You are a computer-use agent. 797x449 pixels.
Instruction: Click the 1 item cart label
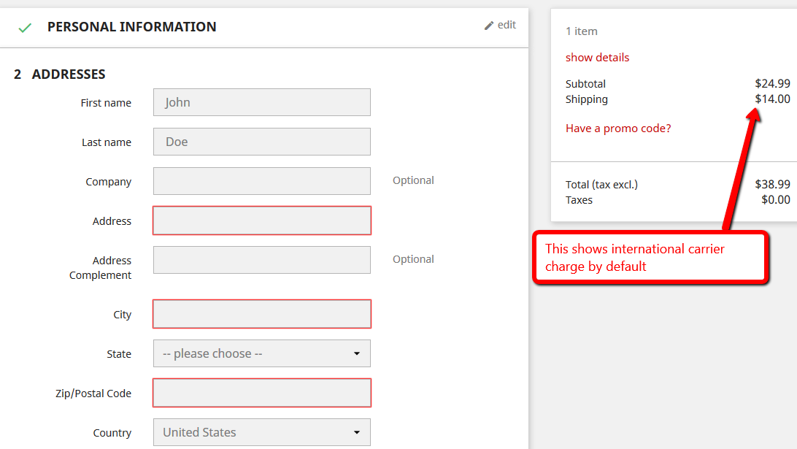point(582,31)
